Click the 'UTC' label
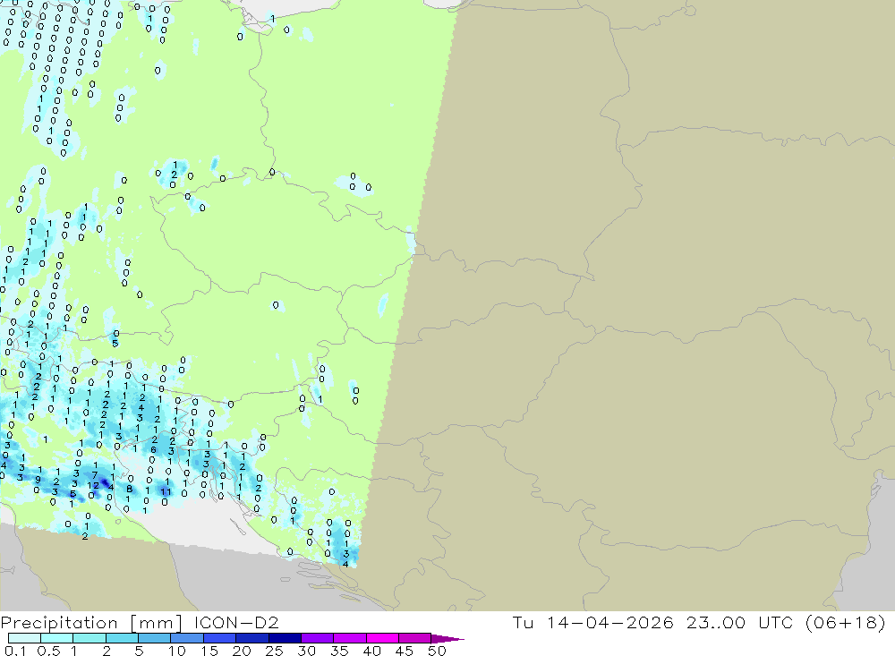The image size is (895, 656). 778,622
